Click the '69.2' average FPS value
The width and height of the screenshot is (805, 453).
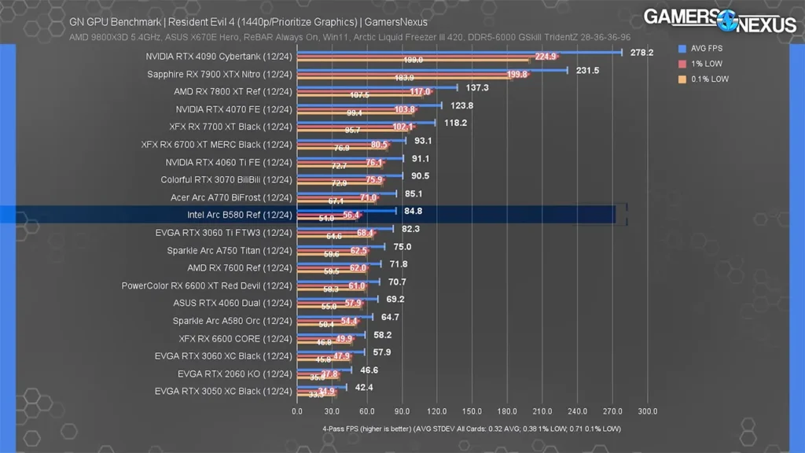[x=395, y=300]
